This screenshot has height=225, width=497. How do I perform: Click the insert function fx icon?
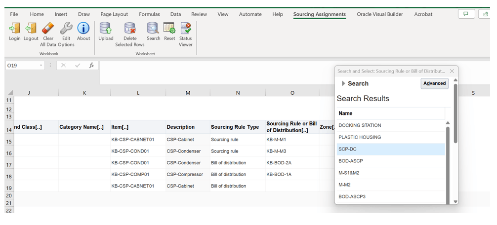click(91, 65)
